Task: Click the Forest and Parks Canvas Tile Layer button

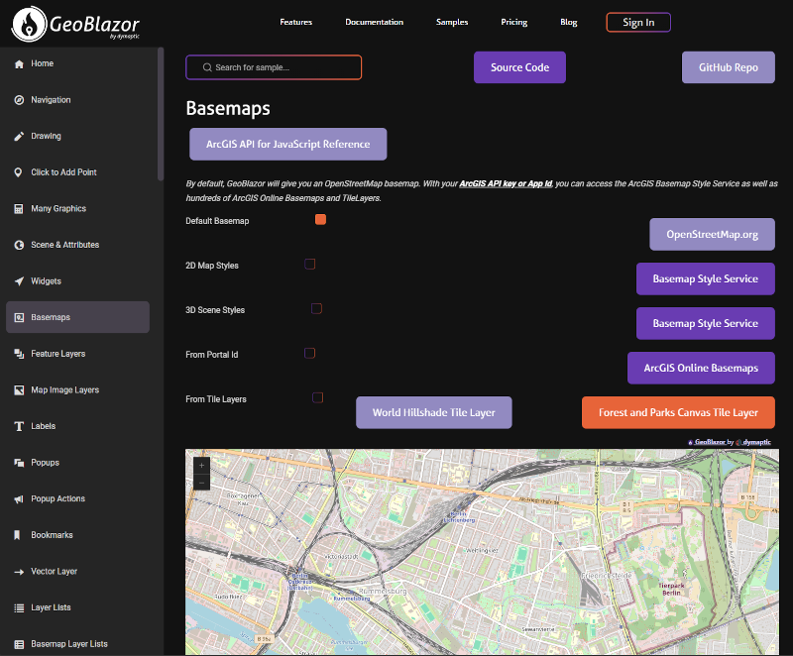Action: pos(678,412)
